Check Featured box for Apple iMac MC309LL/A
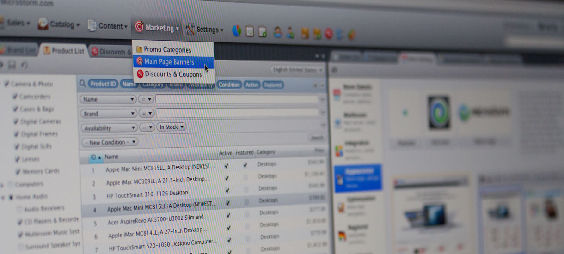564x254 pixels. pyautogui.click(x=245, y=177)
